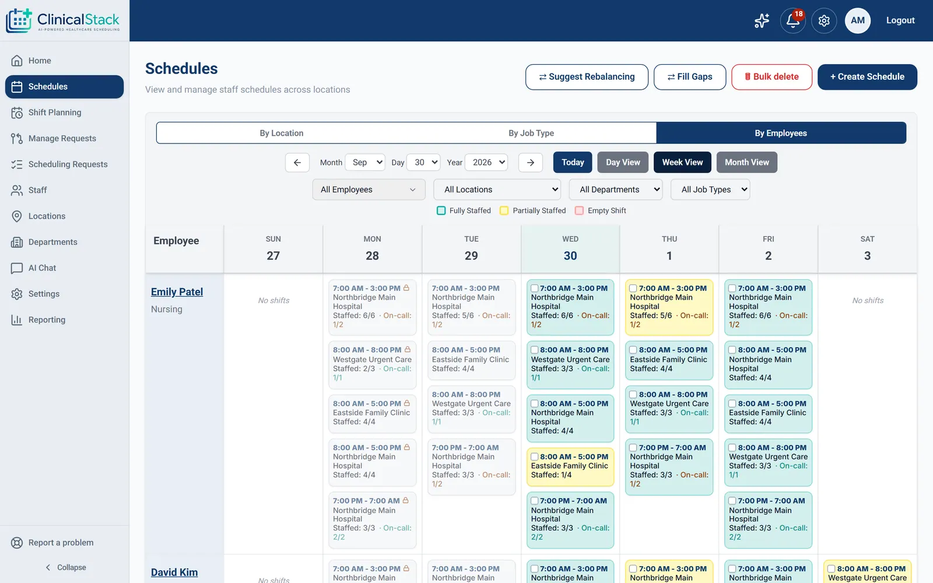Open the All Locations dropdown
Screen dimensions: 933x583
(x=497, y=189)
